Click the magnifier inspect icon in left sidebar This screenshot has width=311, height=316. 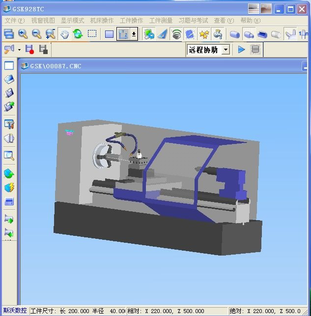pos(9,156)
